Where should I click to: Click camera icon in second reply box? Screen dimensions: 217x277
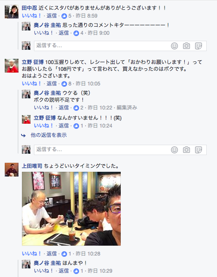tap(186, 150)
